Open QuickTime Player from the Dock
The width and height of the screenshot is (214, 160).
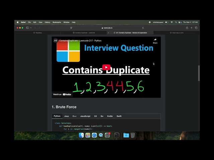101,135
